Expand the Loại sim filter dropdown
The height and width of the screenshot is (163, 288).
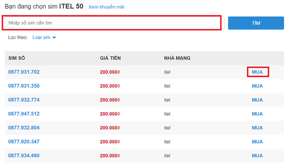[42, 37]
